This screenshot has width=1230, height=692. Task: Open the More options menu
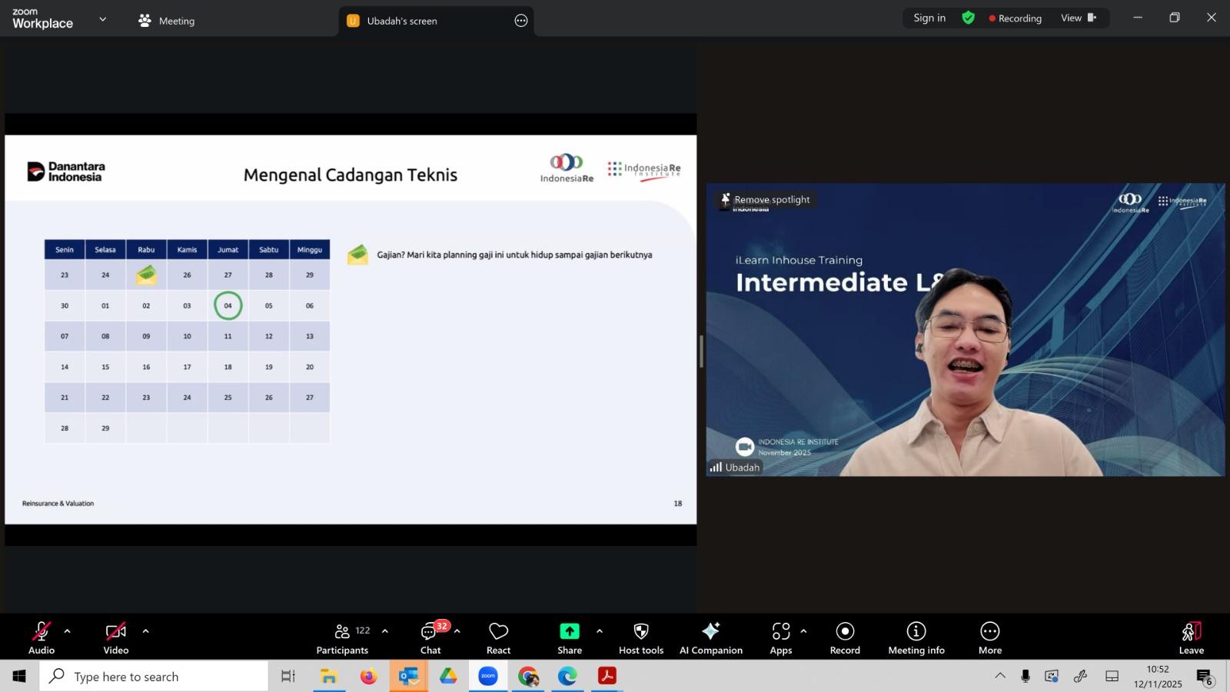(x=989, y=638)
